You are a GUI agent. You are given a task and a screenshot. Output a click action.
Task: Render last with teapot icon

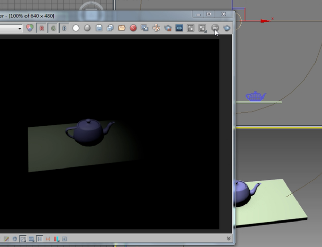[x=227, y=28]
